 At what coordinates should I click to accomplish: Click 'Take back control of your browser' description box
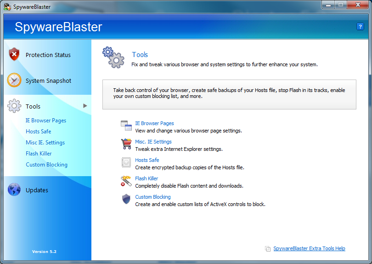[229, 95]
